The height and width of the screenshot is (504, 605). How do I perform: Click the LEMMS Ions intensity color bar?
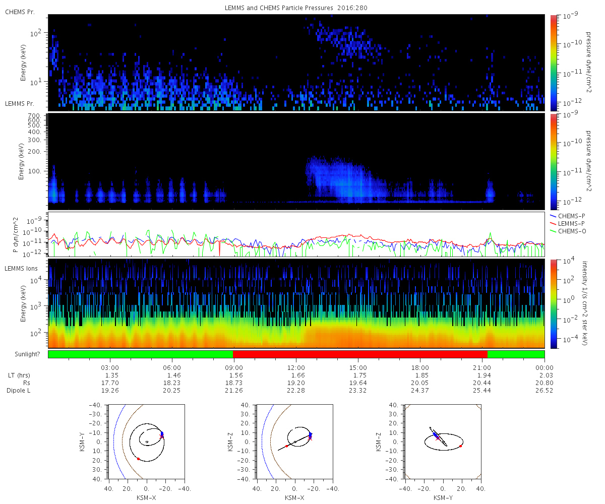coord(553,303)
